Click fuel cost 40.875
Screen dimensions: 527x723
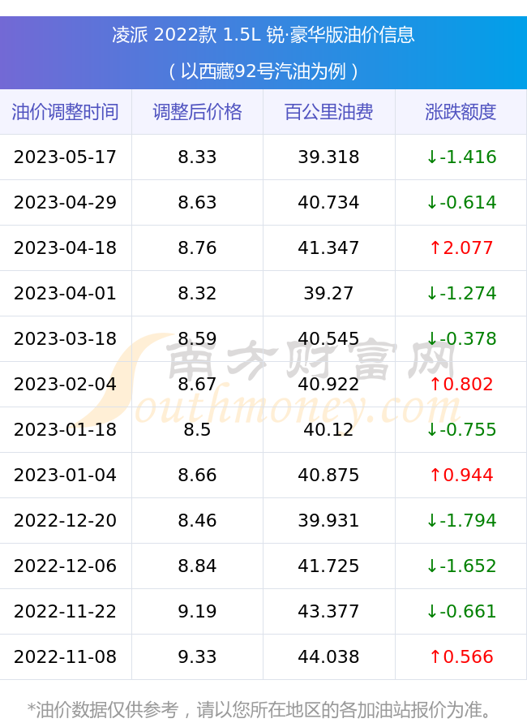(x=329, y=475)
